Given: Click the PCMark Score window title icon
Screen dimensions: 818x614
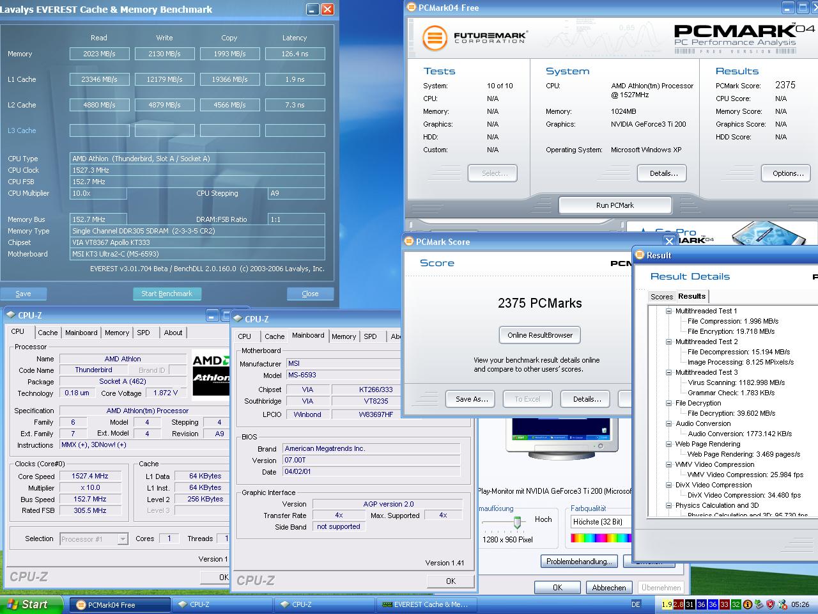Looking at the screenshot, I should click(409, 242).
